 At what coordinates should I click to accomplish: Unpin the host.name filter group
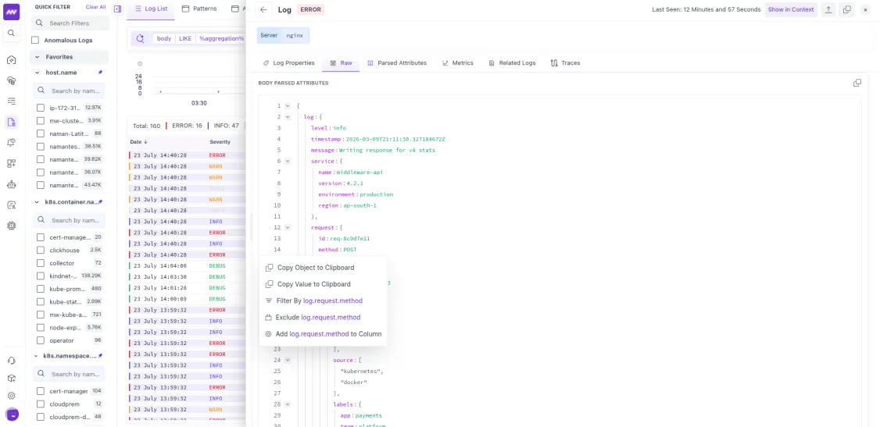[x=101, y=73]
